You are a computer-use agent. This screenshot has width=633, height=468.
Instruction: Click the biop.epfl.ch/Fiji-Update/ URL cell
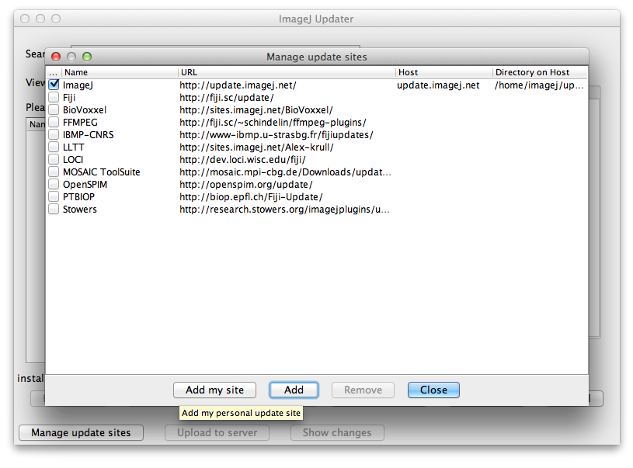pyautogui.click(x=251, y=197)
